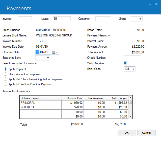Expand the Suspense Item dropdown

48,58
